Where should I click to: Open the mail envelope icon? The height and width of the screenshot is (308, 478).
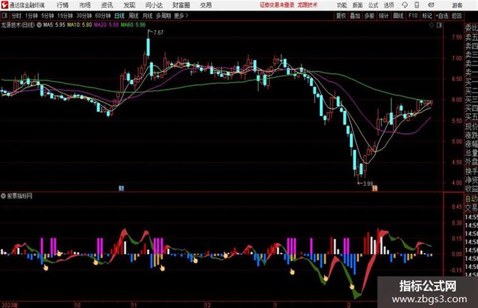[431, 5]
